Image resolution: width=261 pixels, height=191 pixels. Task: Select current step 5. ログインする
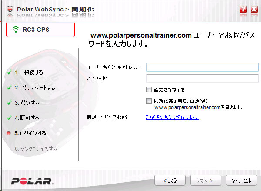click(x=30, y=133)
